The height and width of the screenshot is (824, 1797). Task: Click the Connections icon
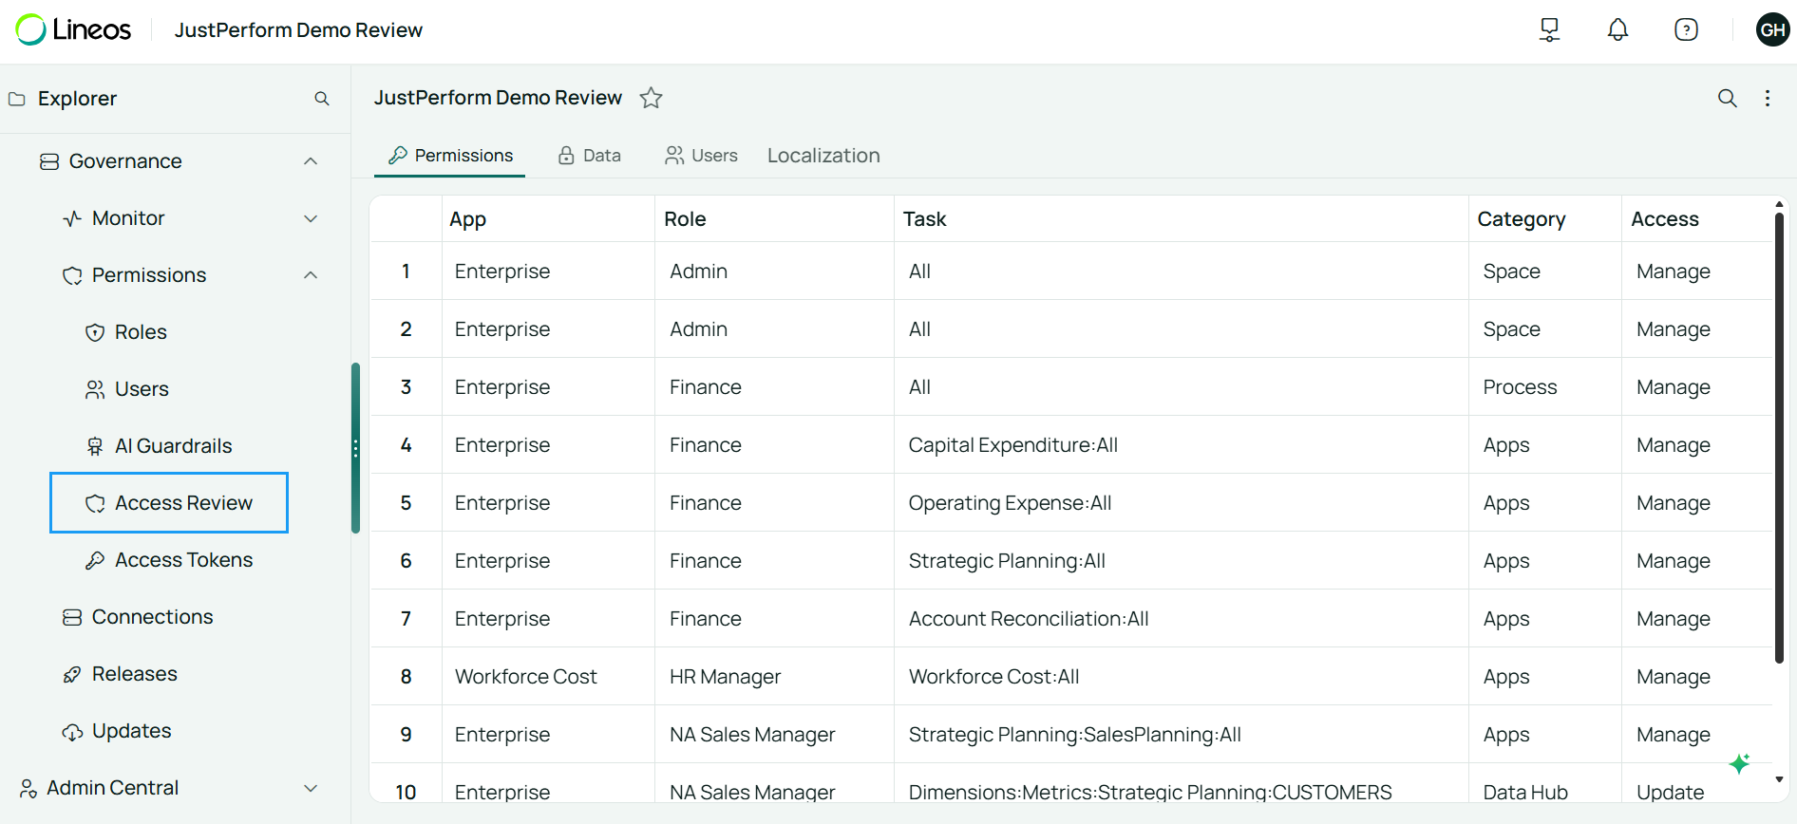pos(72,617)
